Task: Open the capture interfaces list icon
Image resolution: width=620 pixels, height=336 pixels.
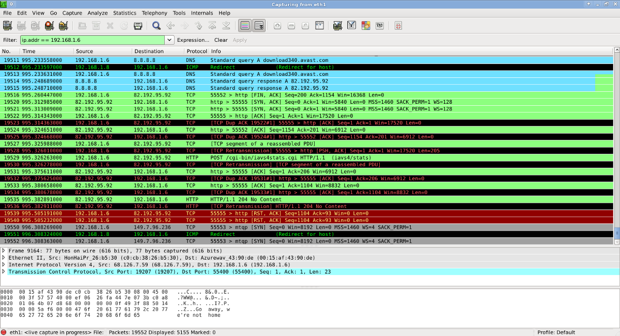Action: click(x=7, y=25)
